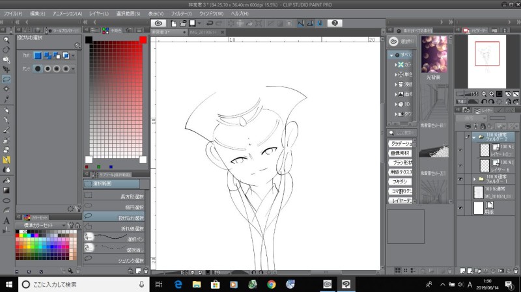Expand the 3D material category
Viewport: 521px width, 292px height.
click(396, 104)
